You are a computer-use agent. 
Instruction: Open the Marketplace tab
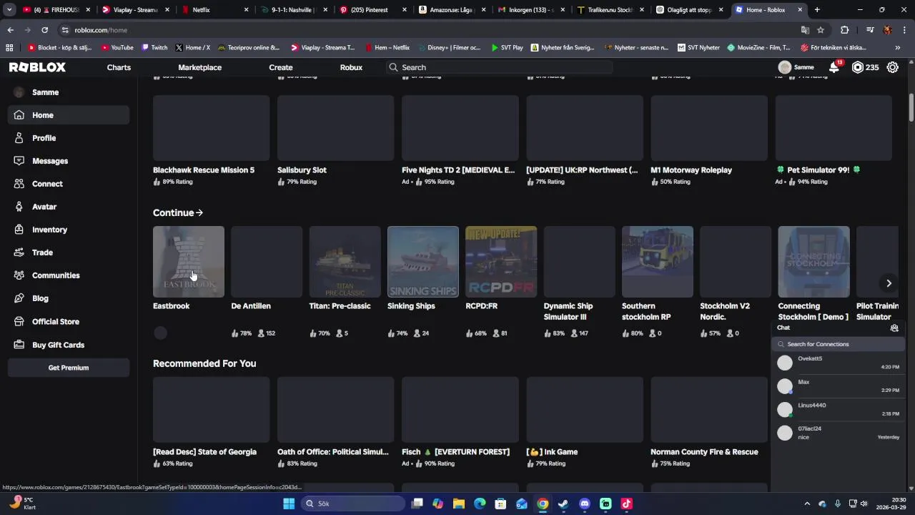point(199,67)
